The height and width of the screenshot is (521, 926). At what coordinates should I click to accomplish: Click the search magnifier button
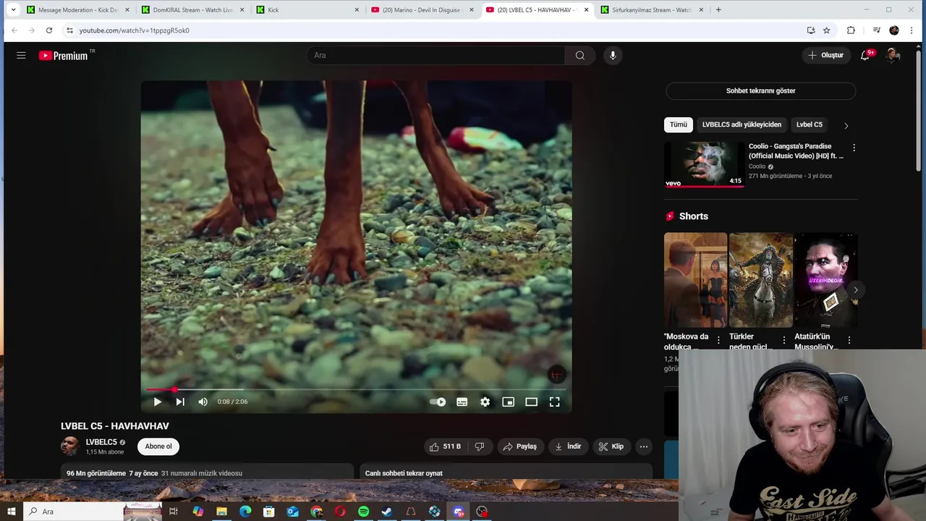580,56
